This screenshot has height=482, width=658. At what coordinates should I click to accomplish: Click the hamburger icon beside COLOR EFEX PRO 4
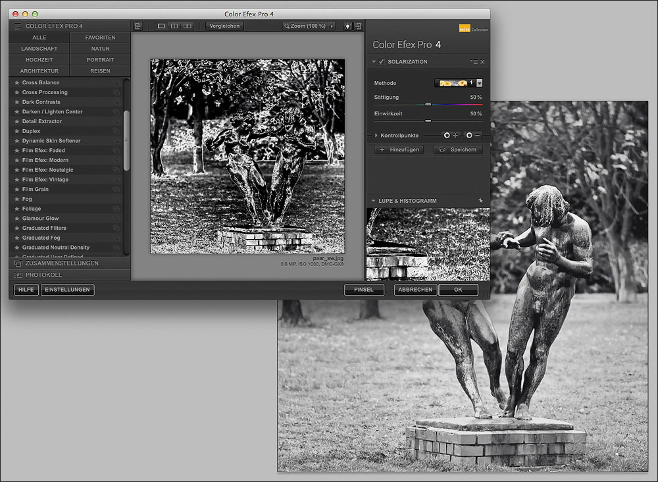18,26
